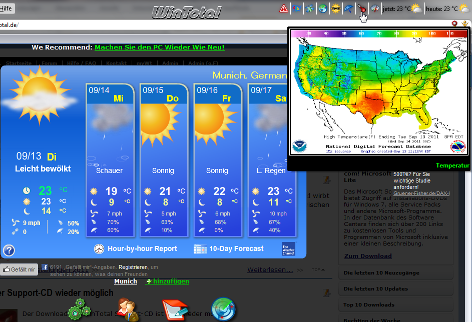Click the Weather Channel logo
472x322 pixels.
288,249
